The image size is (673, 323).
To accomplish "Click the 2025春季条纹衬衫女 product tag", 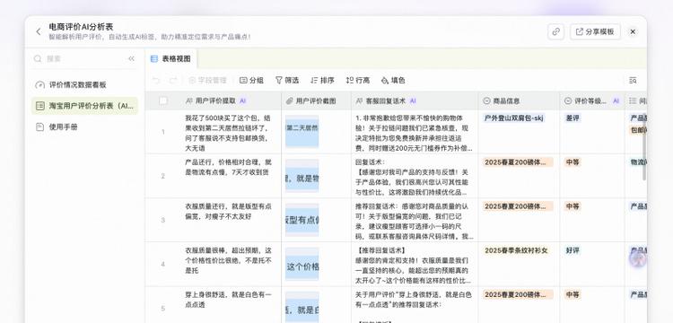I will [516, 250].
